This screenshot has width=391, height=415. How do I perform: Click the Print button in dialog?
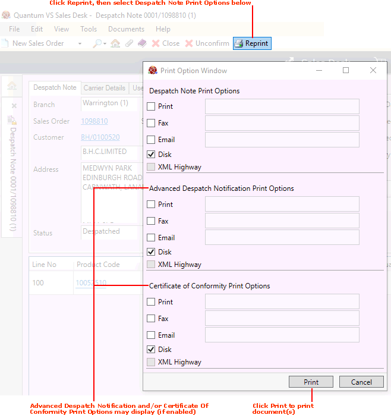311,382
